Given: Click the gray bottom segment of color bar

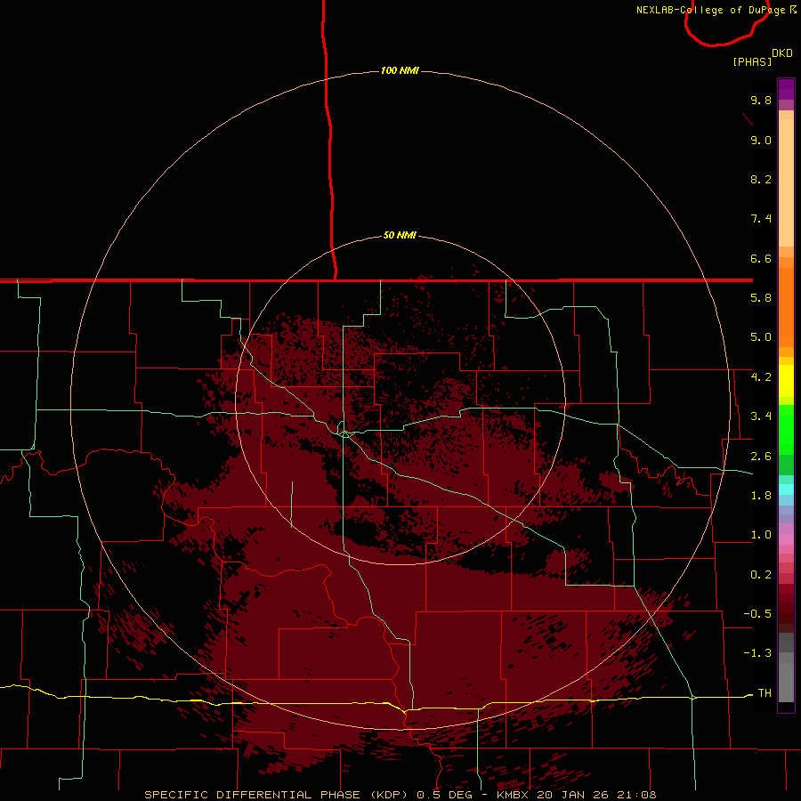Looking at the screenshot, I should (786, 682).
